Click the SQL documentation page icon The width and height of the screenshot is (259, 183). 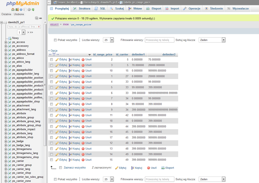tap(25, 10)
